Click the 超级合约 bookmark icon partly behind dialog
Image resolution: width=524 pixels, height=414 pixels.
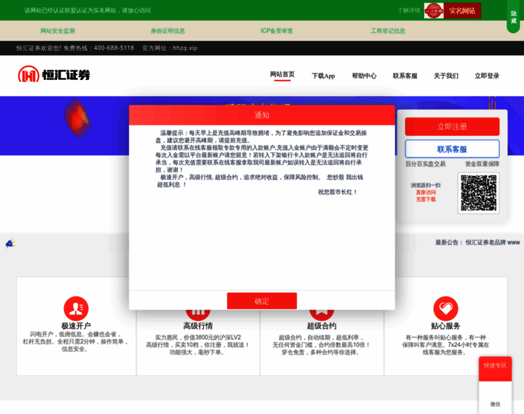321,315
